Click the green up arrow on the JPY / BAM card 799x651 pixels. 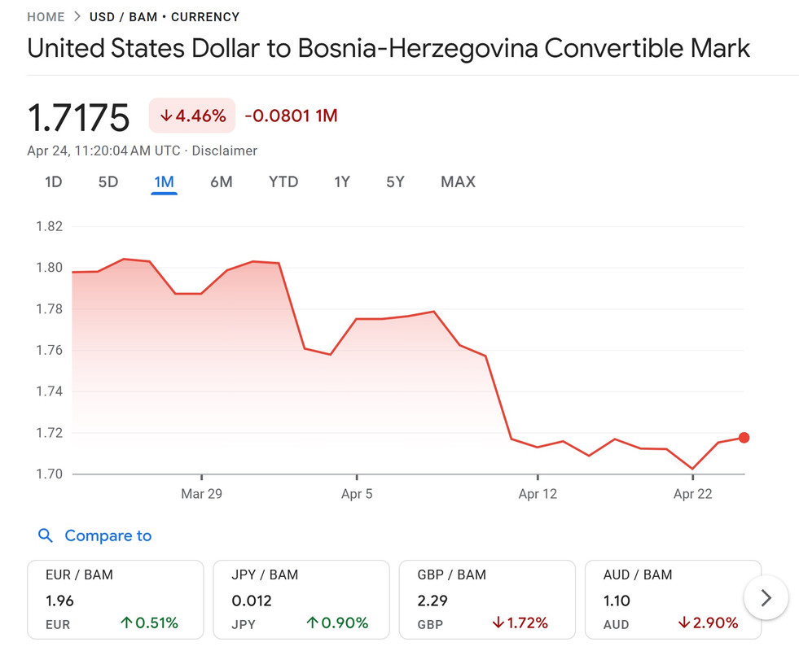313,623
